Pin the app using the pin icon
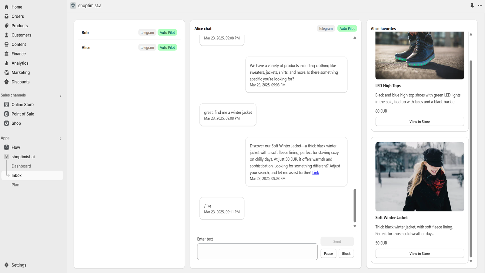 [472, 5]
